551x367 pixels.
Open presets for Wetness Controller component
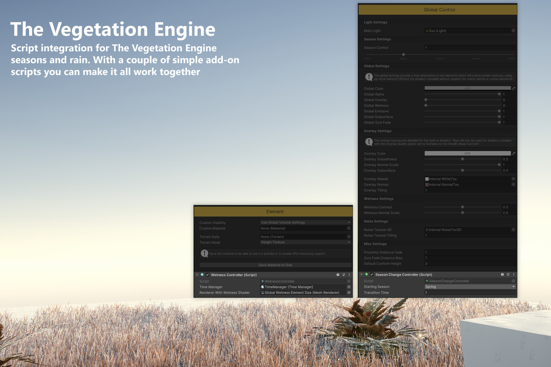(343, 275)
